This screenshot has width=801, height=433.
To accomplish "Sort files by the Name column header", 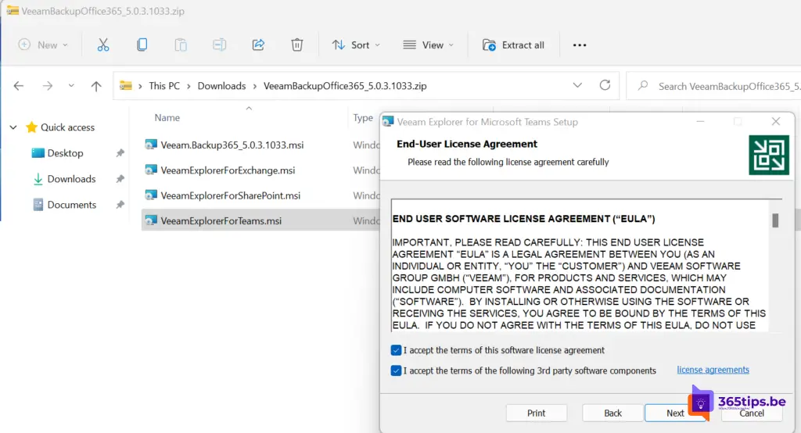I will (167, 117).
